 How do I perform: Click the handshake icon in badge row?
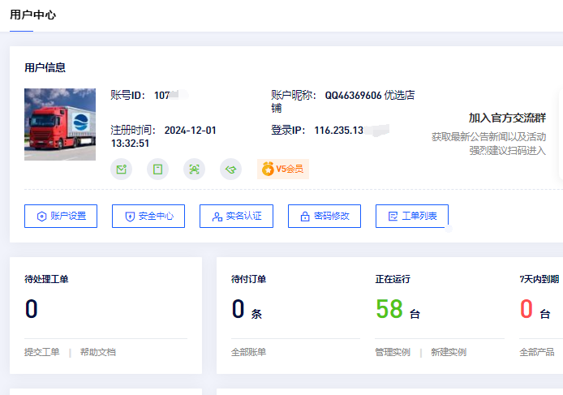point(230,170)
